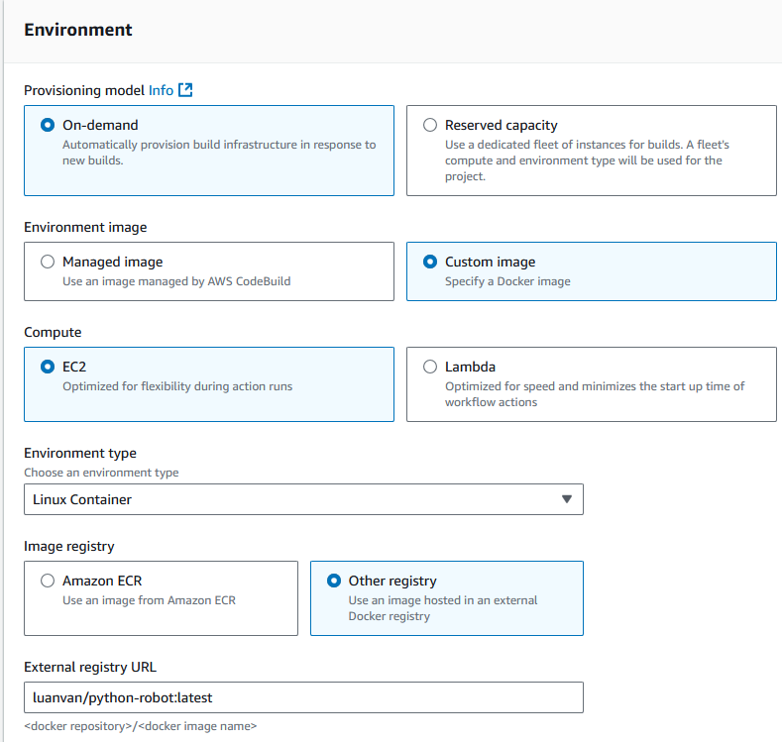Click the Linux Container dropdown arrow

point(567,499)
